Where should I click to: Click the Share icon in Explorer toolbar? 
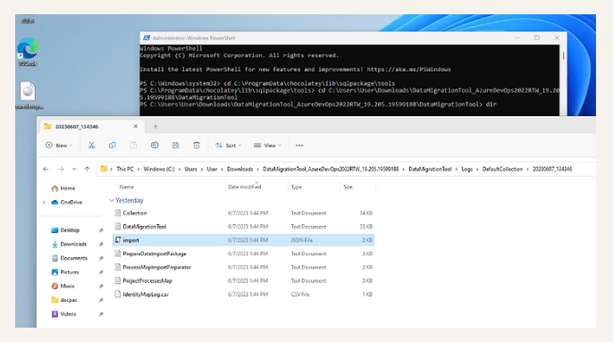tap(175, 146)
